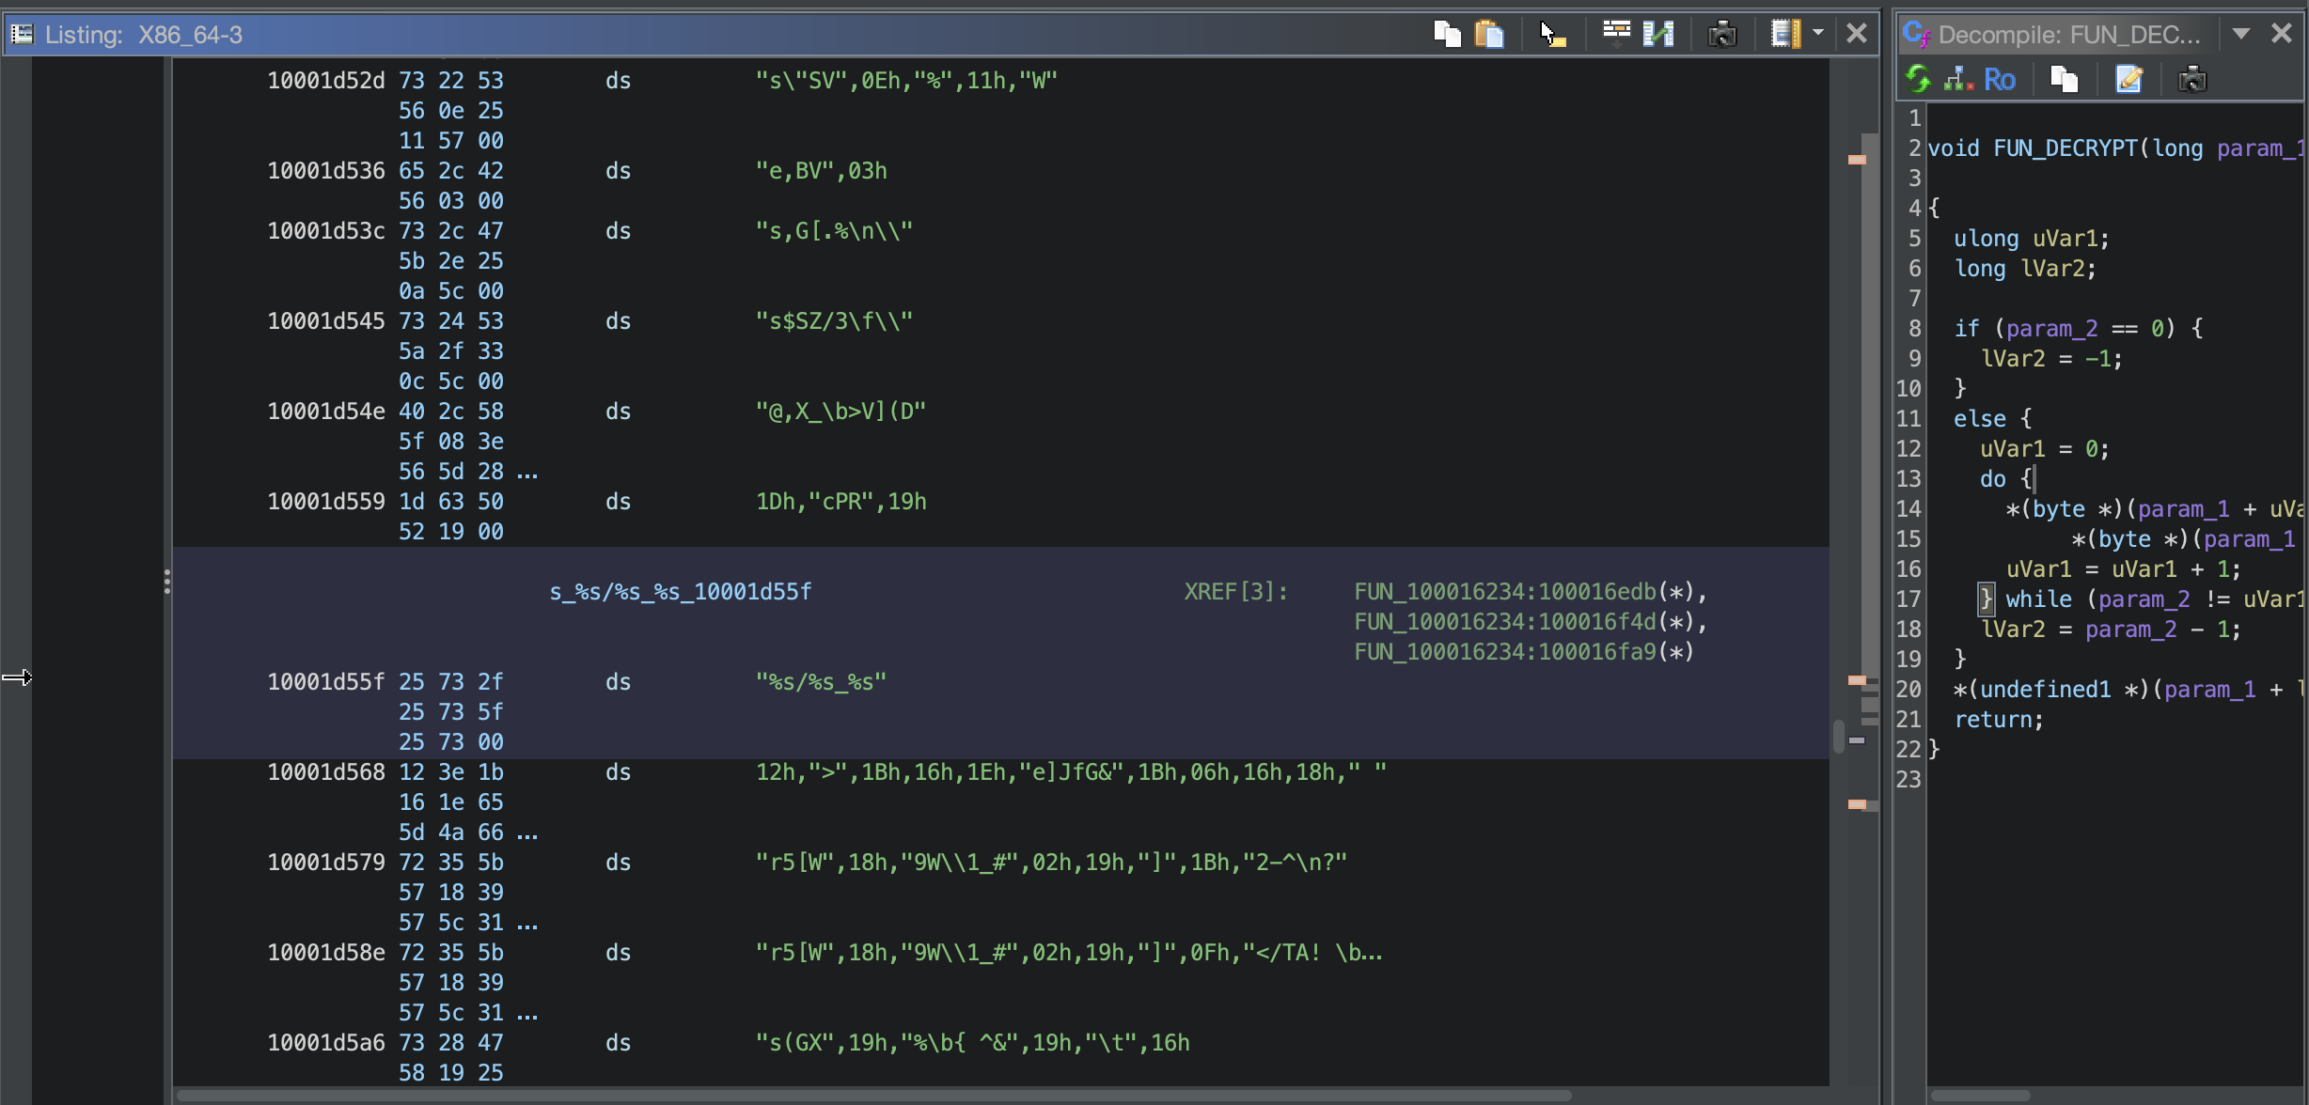Close the Decompile panel
The height and width of the screenshot is (1105, 2309).
pos(2282,34)
